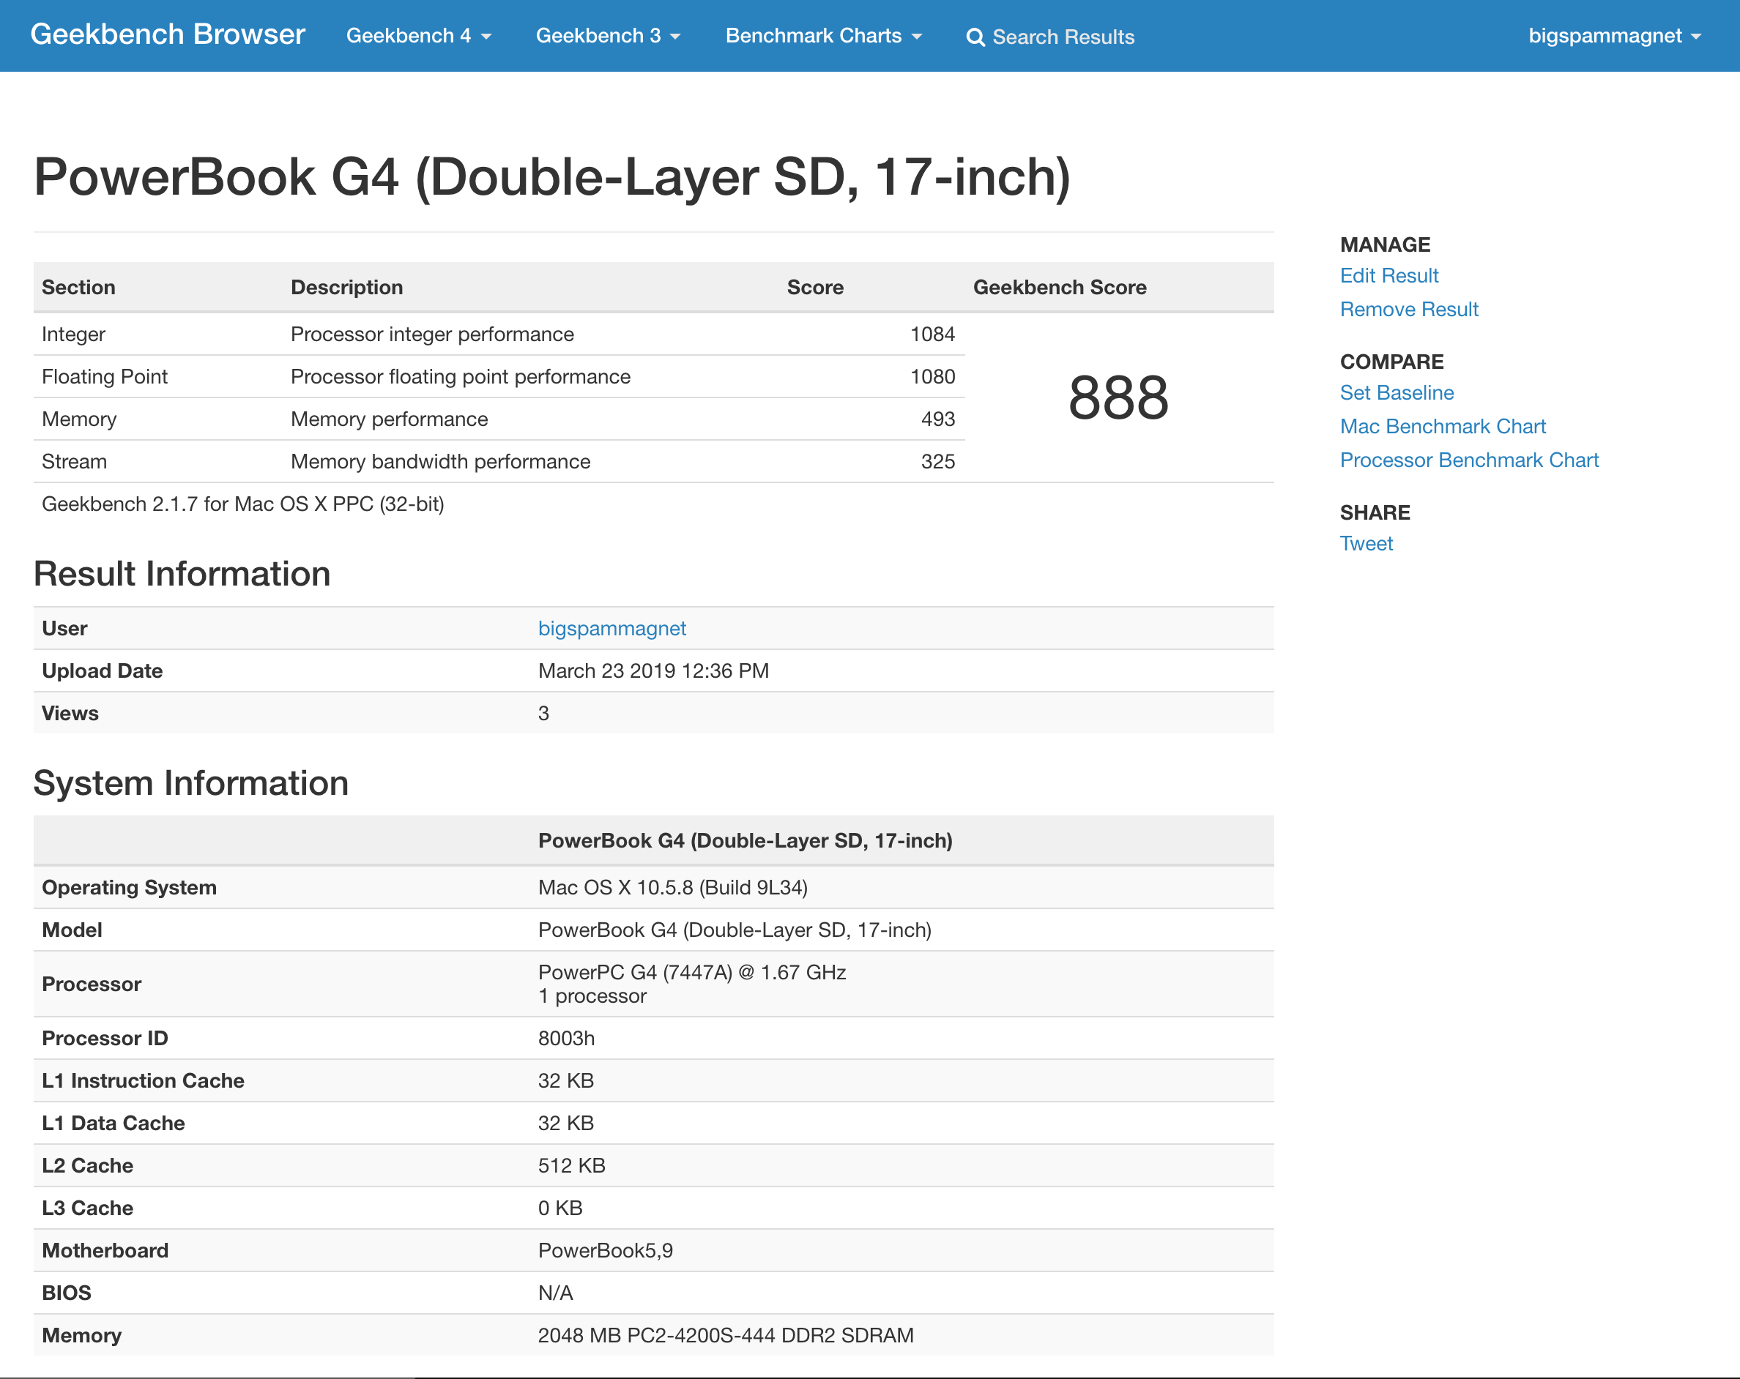Click the 2048 MB memory value

(x=726, y=1336)
